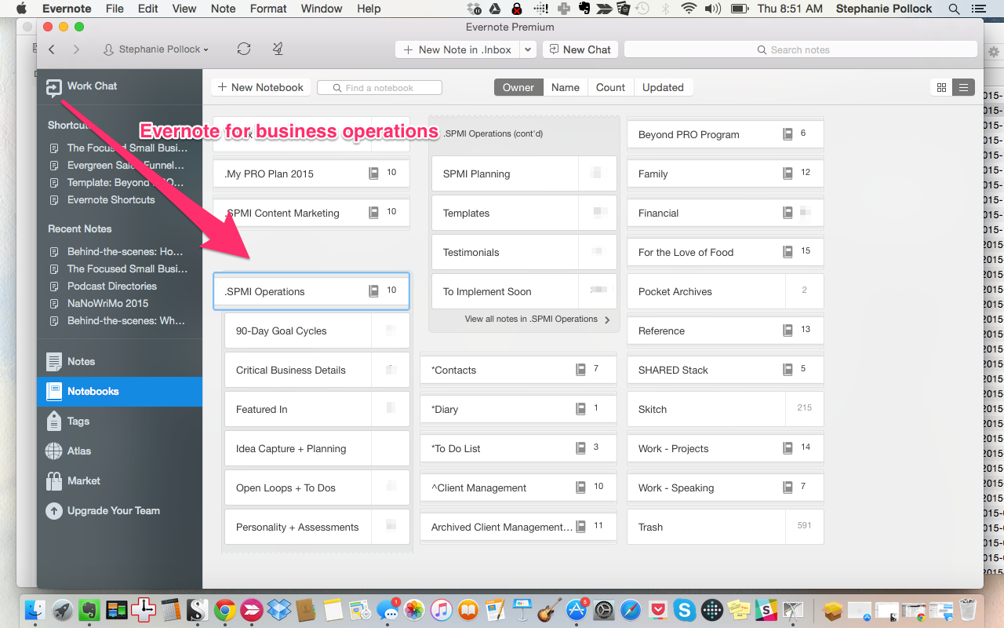1004x628 pixels.
Task: Open the File menu
Action: point(115,9)
